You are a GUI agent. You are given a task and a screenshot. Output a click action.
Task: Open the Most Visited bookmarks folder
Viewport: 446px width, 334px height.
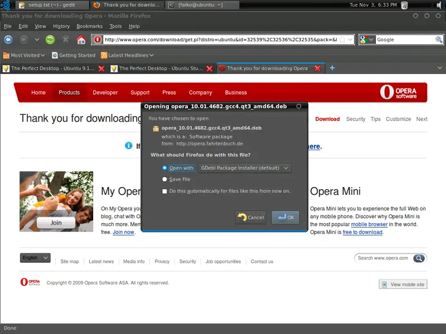point(24,55)
